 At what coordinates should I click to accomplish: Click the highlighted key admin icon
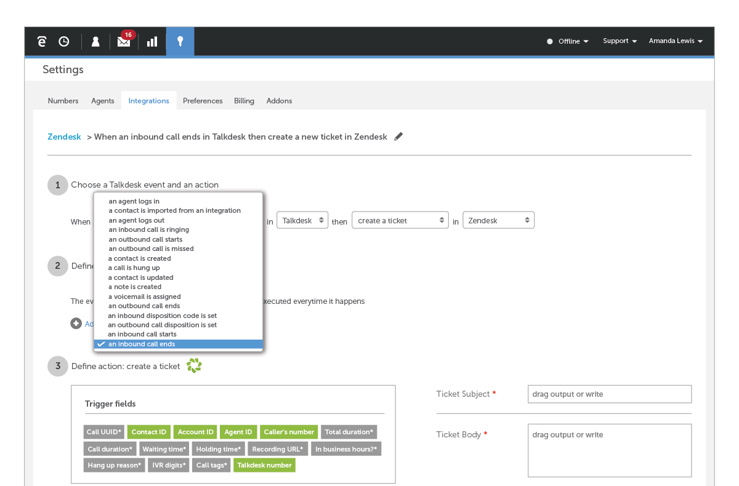(x=180, y=41)
